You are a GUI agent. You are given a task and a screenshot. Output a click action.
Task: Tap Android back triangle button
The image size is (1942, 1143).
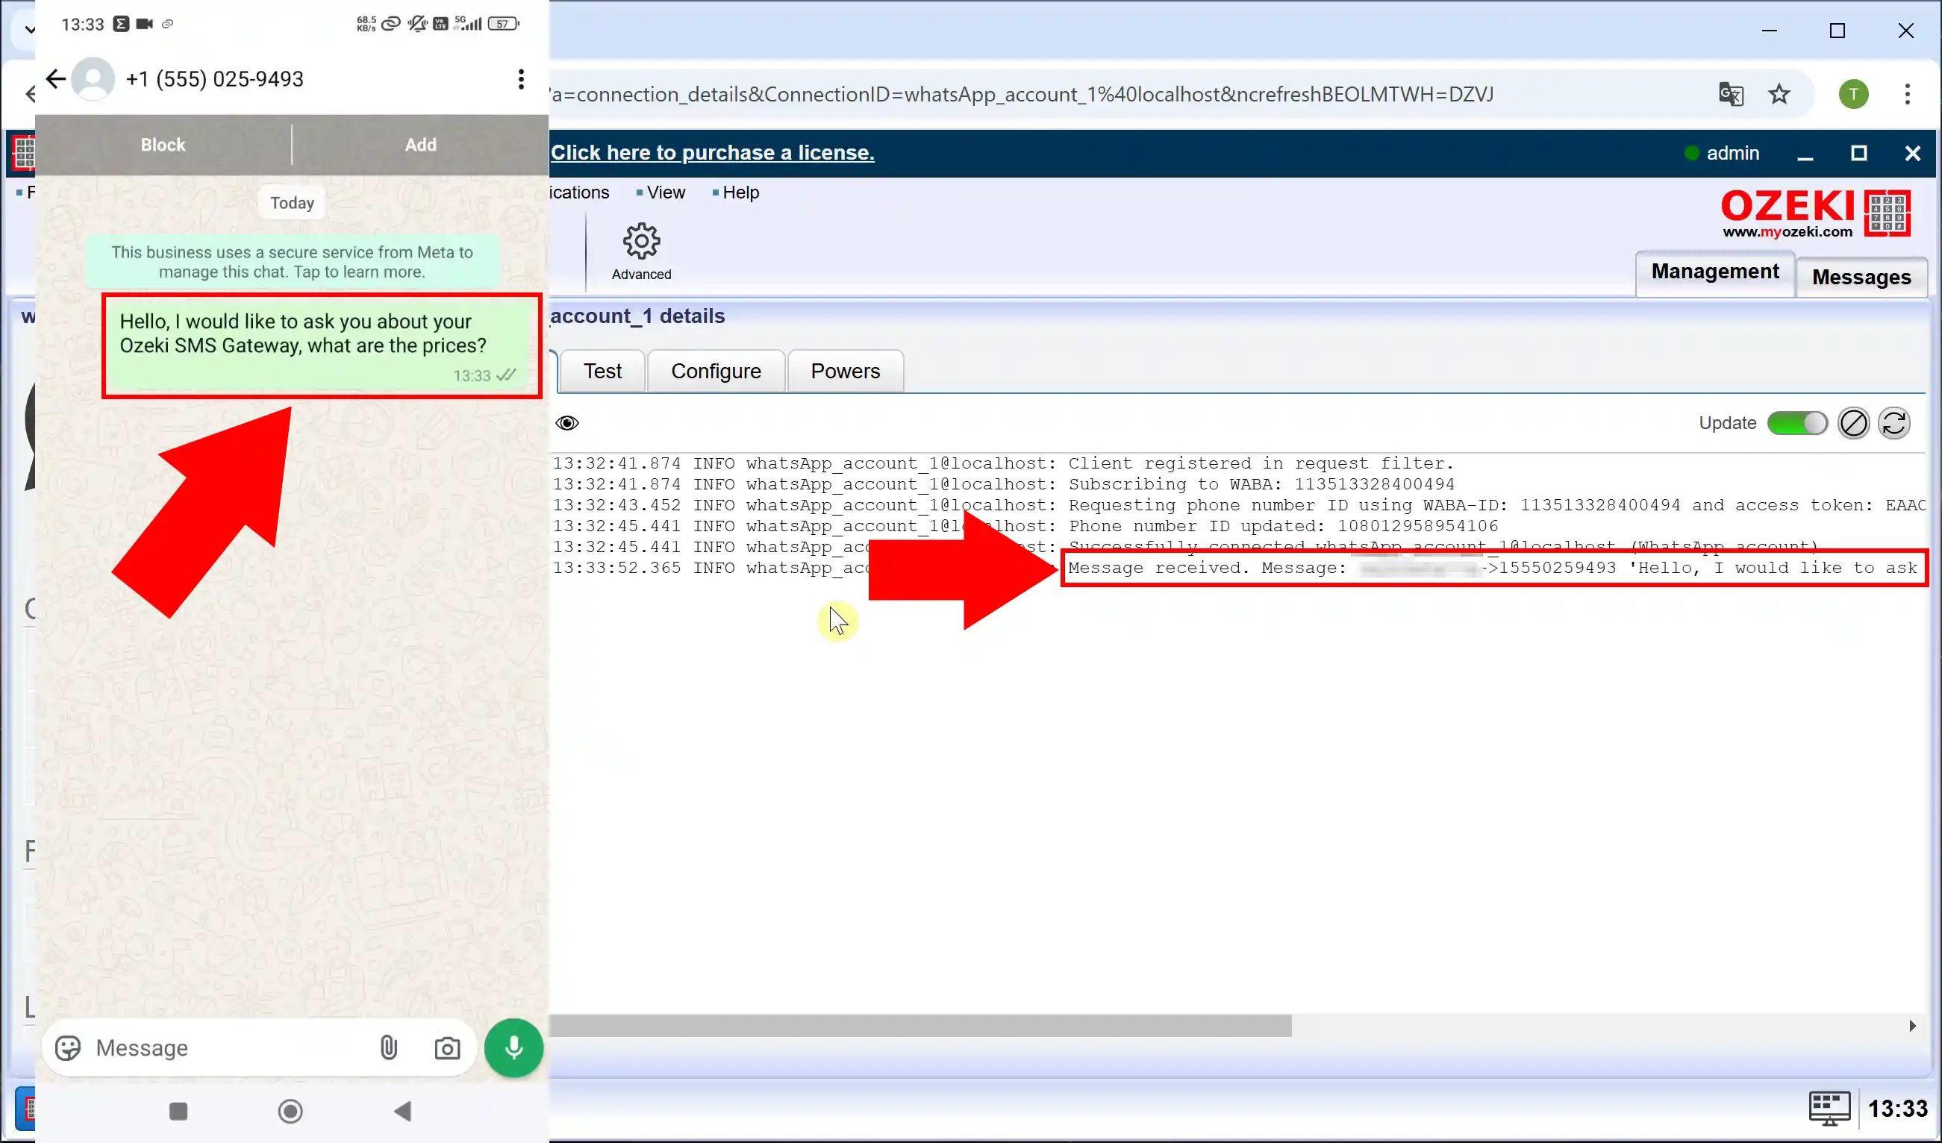(402, 1111)
